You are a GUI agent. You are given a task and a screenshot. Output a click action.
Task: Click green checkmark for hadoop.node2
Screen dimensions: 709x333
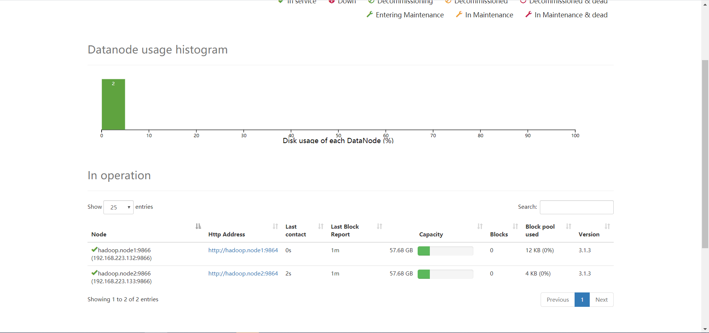point(95,273)
